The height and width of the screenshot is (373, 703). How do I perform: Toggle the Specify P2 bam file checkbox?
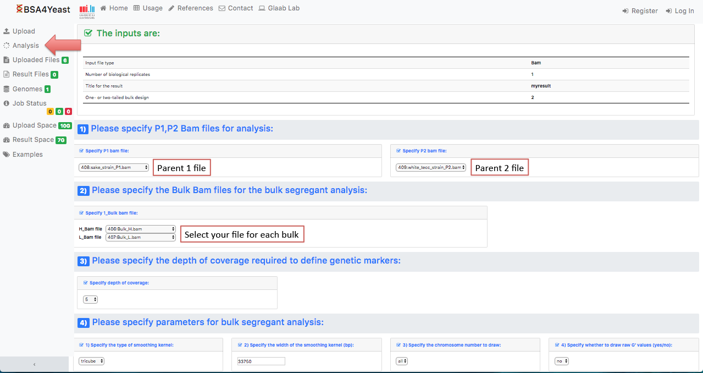[399, 151]
